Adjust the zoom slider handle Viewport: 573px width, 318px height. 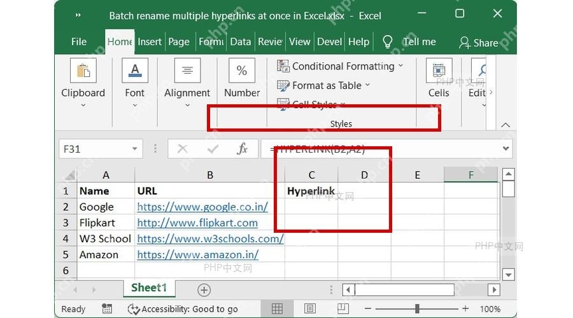417,309
